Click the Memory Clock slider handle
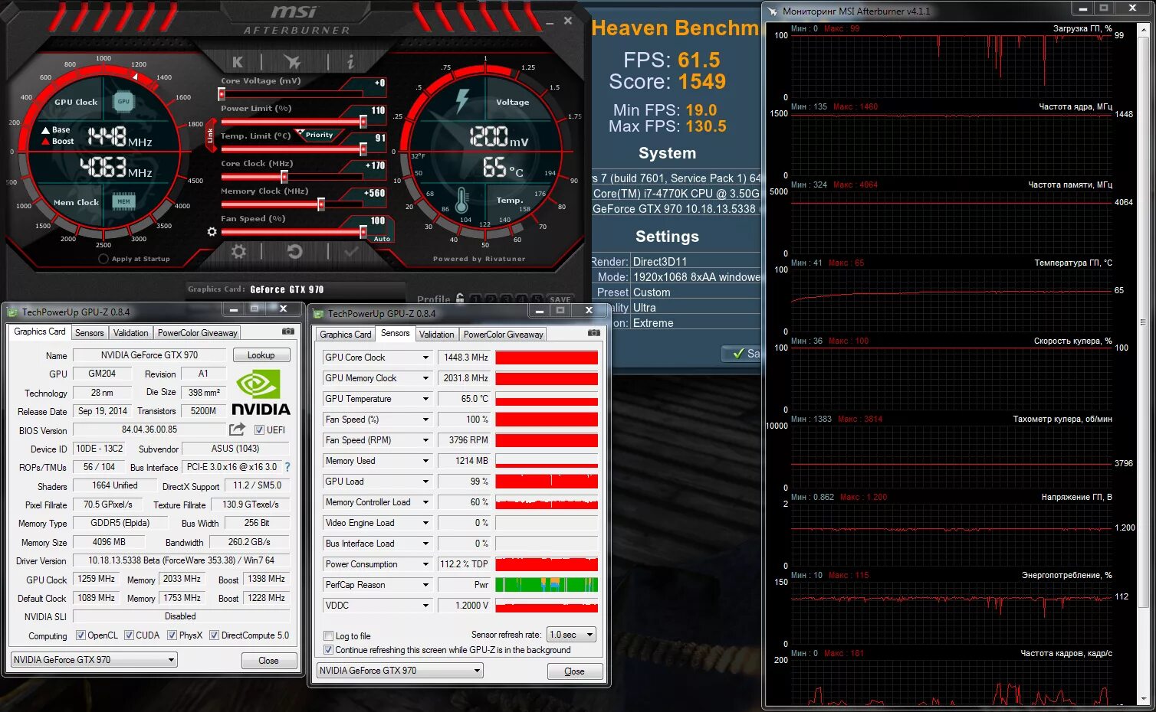 (321, 204)
